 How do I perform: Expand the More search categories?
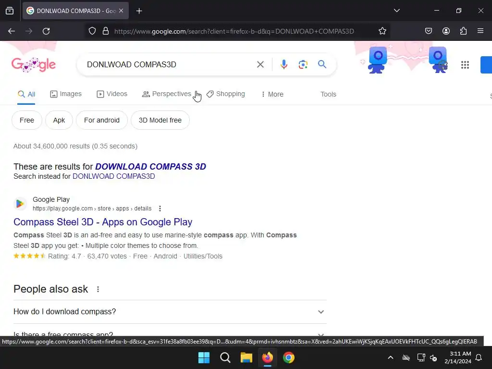tap(272, 94)
